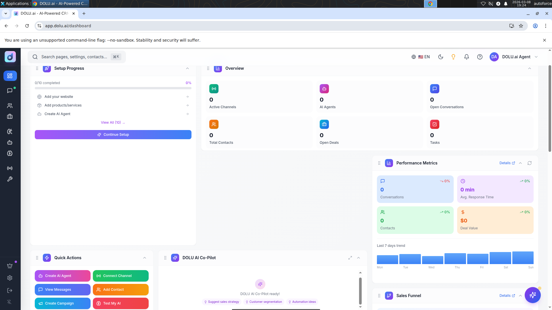Toggle dark mode with moon icon
552x310 pixels.
coord(441,57)
